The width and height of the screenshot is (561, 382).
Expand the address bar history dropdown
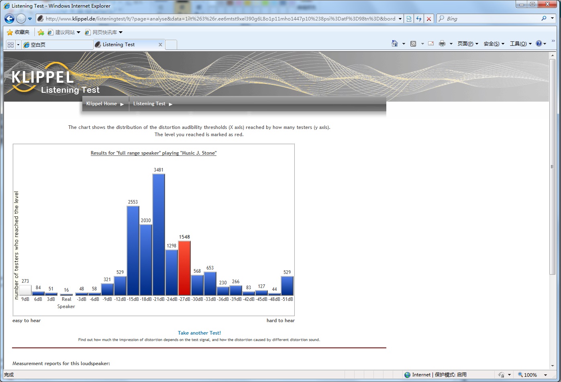coord(400,18)
